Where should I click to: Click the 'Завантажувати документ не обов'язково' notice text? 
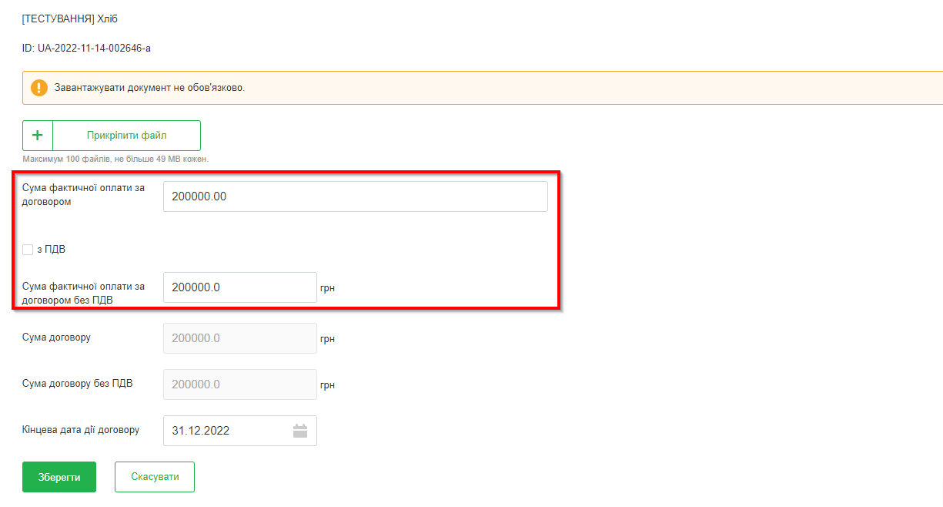[x=149, y=88]
